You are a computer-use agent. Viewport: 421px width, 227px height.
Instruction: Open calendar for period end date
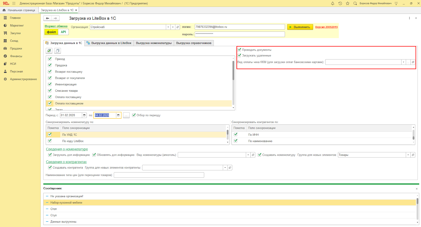point(118,115)
